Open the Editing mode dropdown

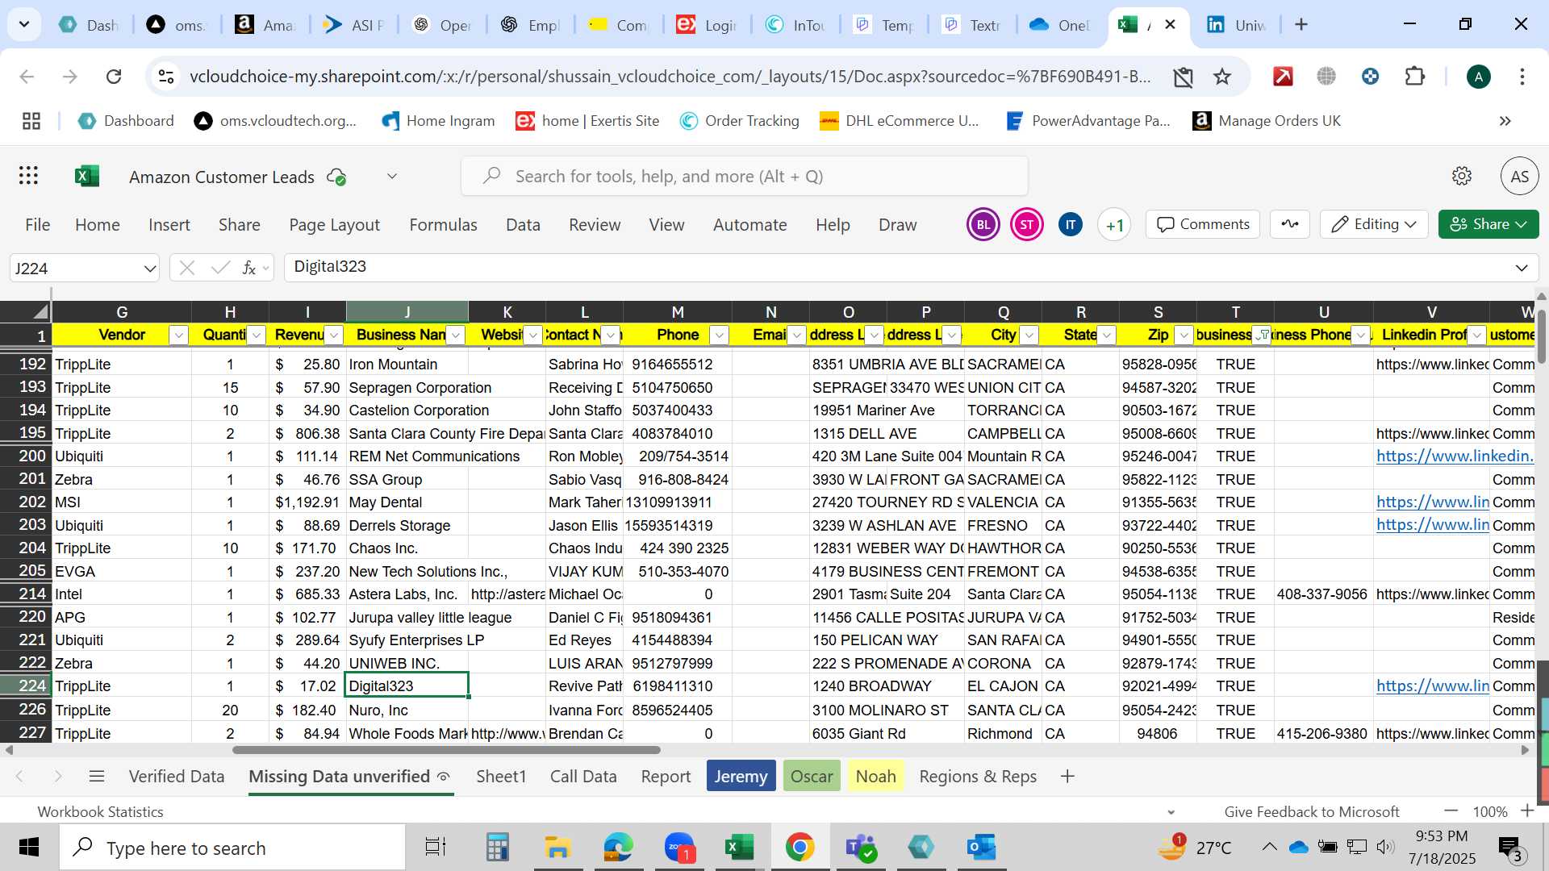point(1374,224)
